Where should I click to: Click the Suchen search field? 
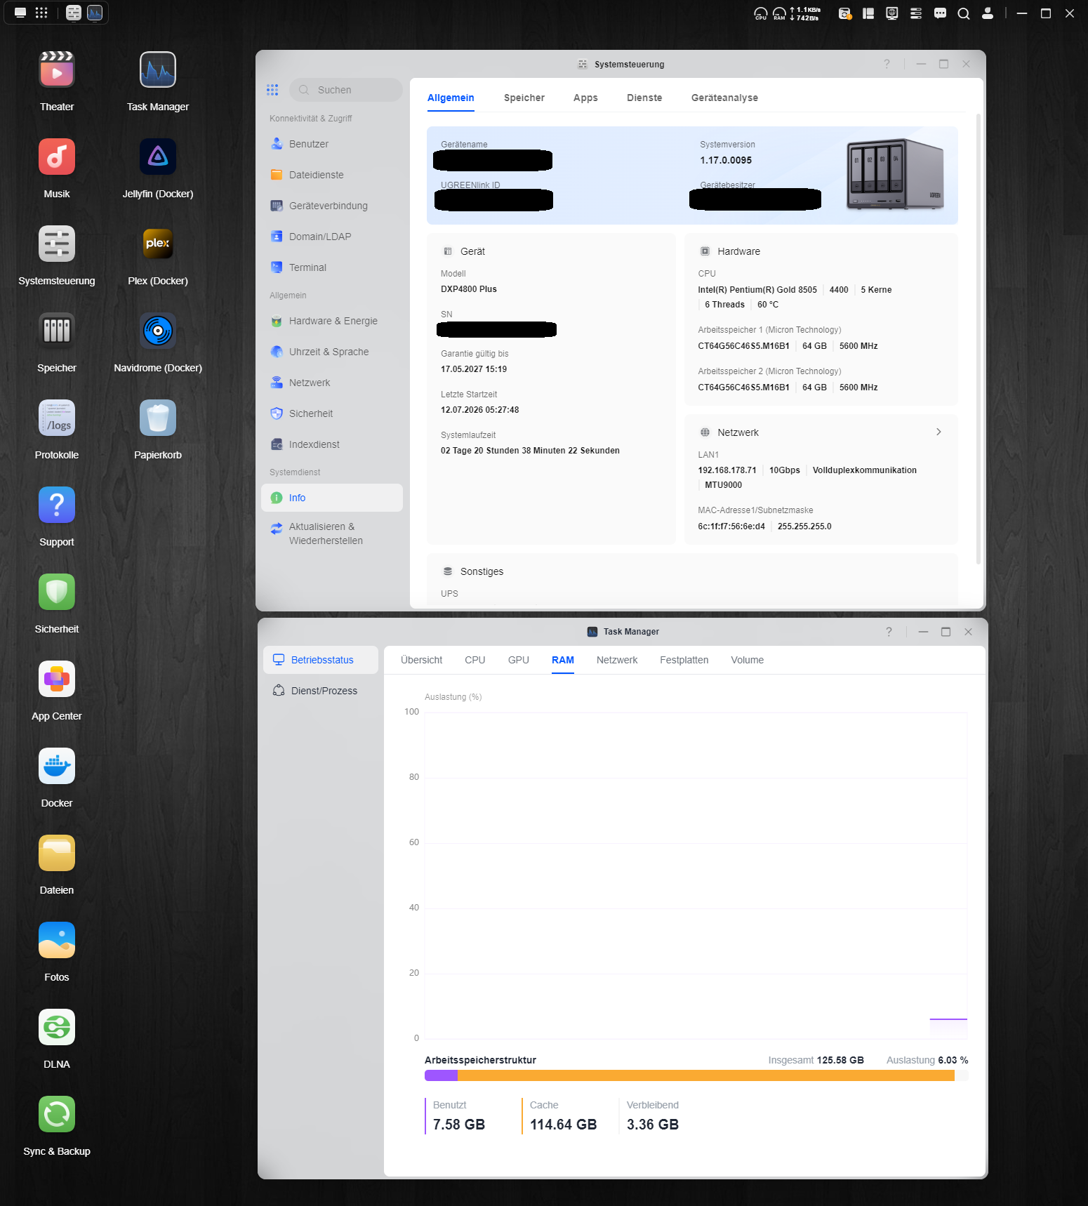pyautogui.click(x=346, y=90)
